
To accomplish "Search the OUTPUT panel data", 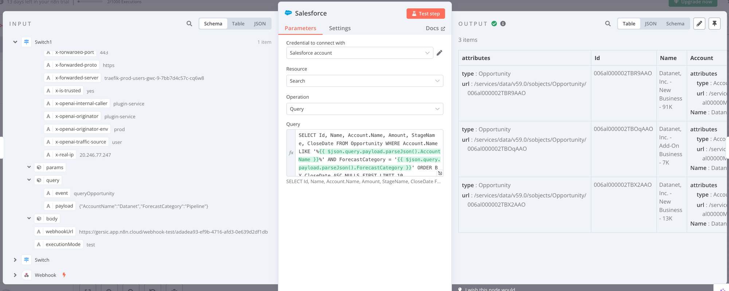I will (608, 24).
